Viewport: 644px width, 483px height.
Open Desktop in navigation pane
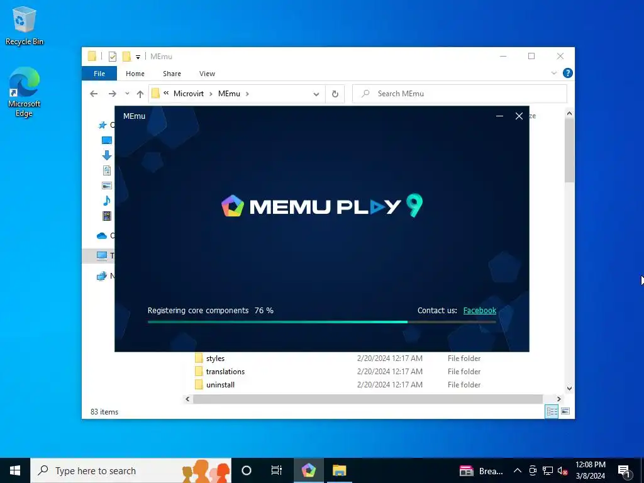(x=107, y=140)
